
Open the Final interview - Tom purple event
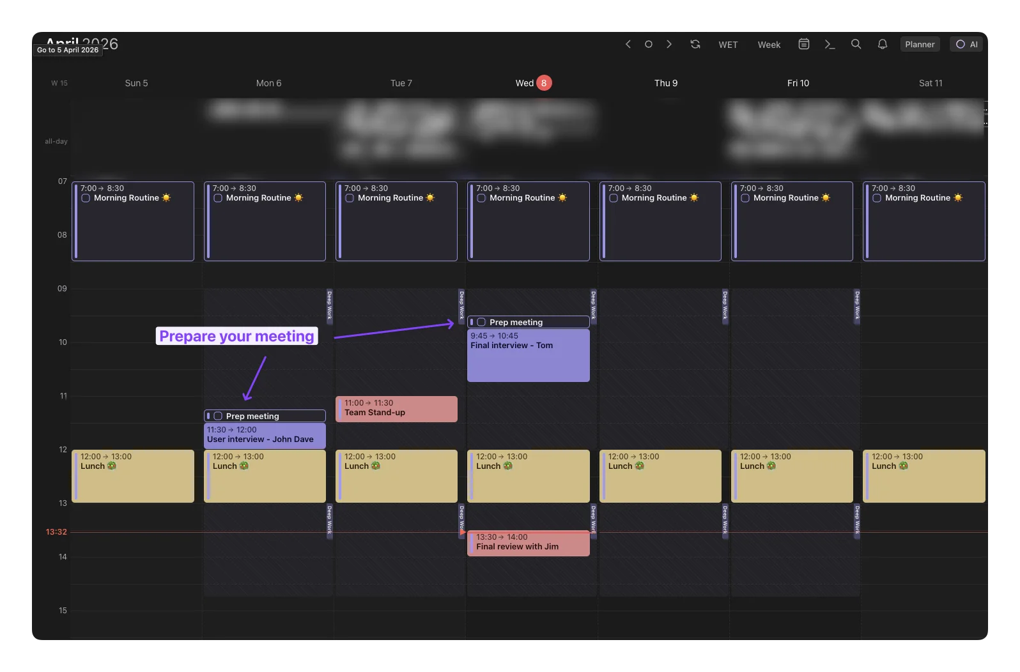point(528,358)
